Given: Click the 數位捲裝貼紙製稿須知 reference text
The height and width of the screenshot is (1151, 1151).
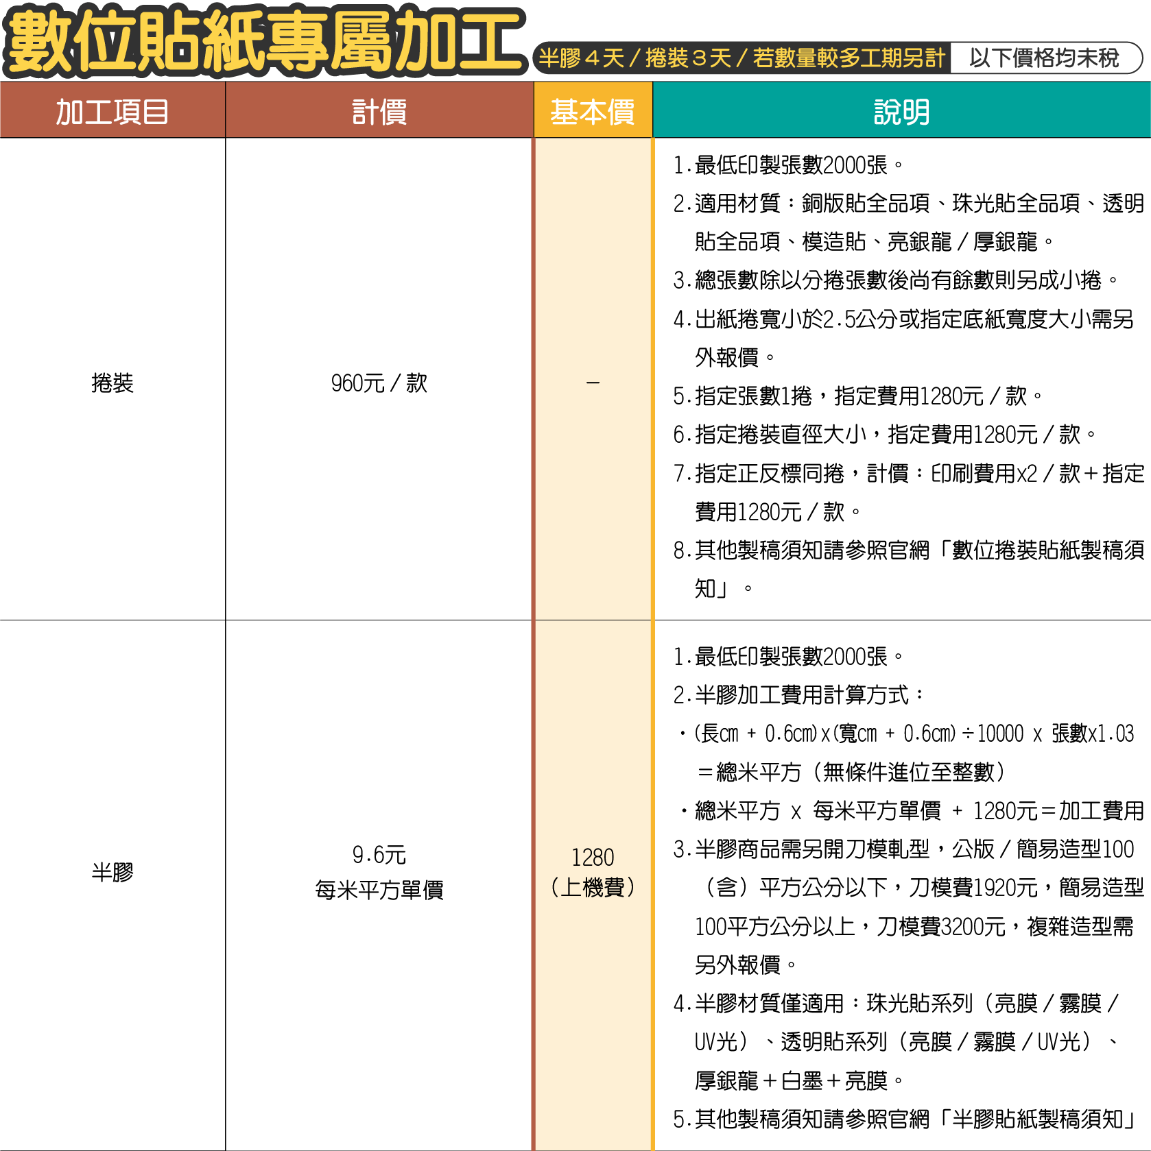Looking at the screenshot, I should click(1046, 550).
